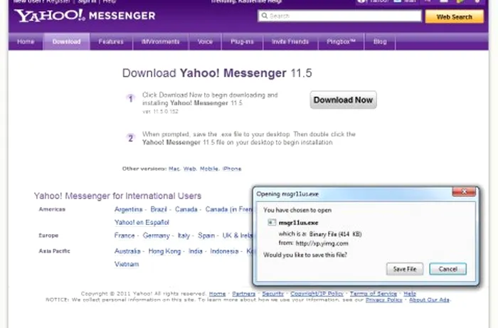
Task: Choose the Italy country link
Action: (x=184, y=236)
